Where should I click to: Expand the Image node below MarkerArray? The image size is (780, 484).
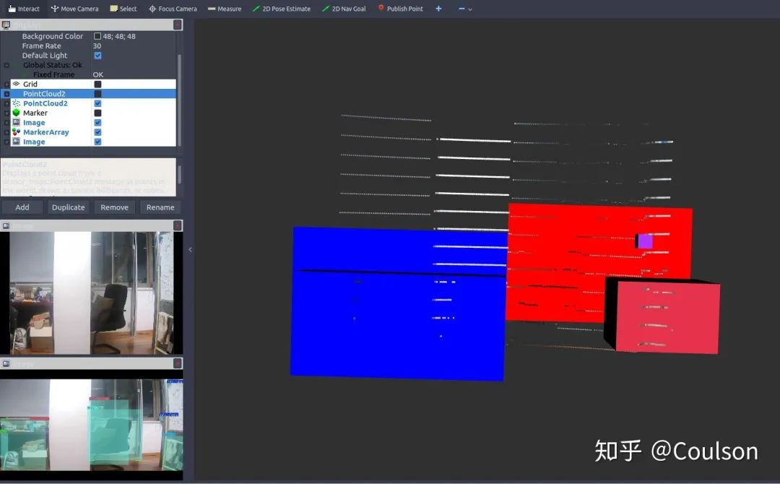[x=6, y=142]
